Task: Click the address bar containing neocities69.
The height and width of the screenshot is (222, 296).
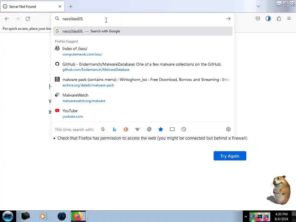Action: (143, 19)
